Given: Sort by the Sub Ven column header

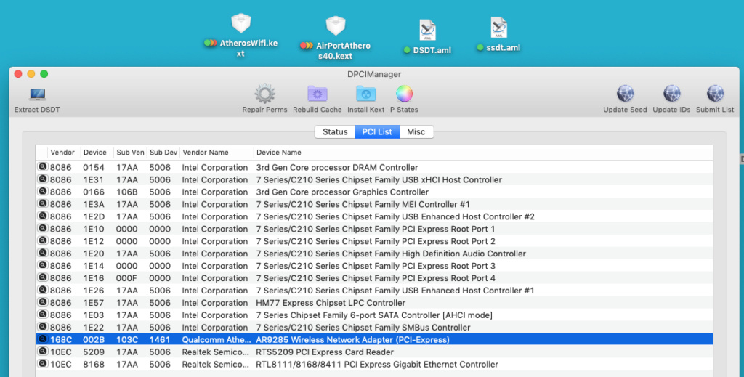Looking at the screenshot, I should (130, 153).
